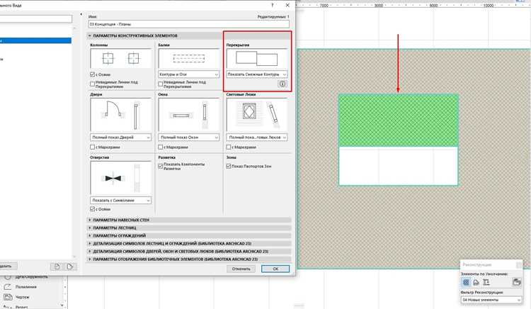Click the info icon under Перекрытия dropdown
This screenshot has width=531, height=309.
coord(282,84)
